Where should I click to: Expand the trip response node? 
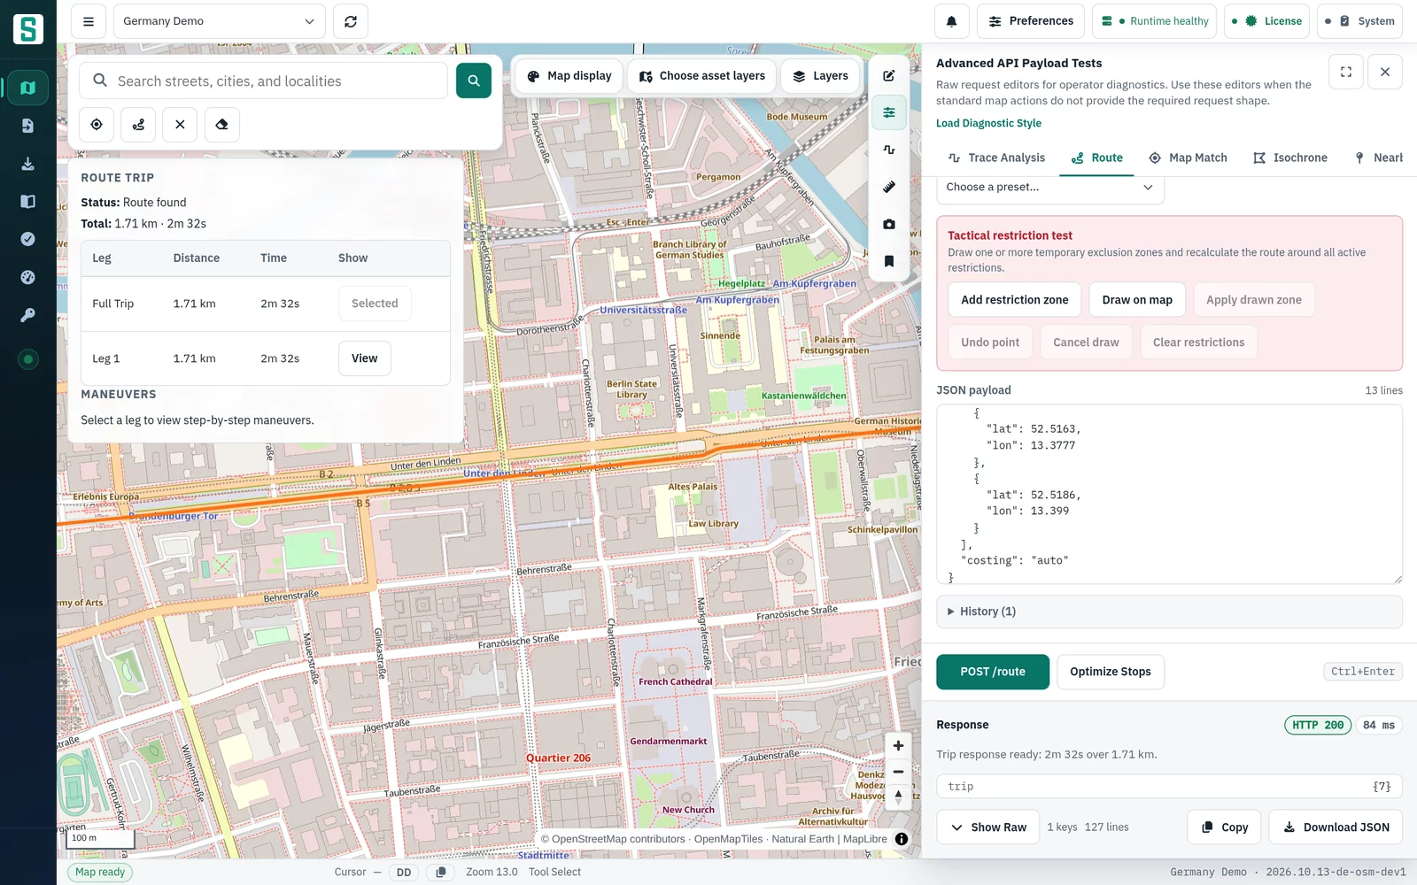click(x=1169, y=787)
